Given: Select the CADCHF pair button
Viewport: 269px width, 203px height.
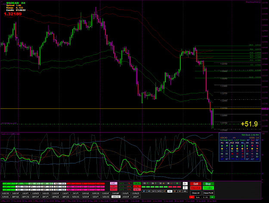Looking at the screenshot, I should pos(56,194).
